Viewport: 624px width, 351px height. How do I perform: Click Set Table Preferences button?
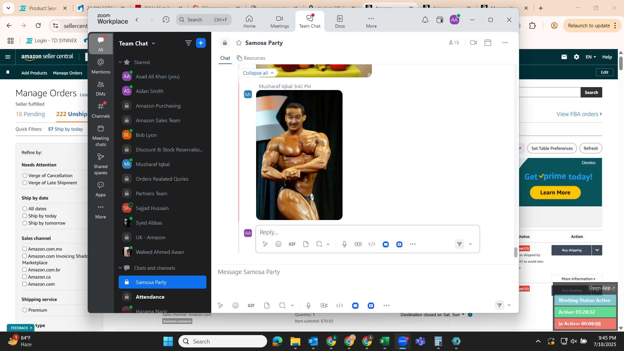point(552,149)
